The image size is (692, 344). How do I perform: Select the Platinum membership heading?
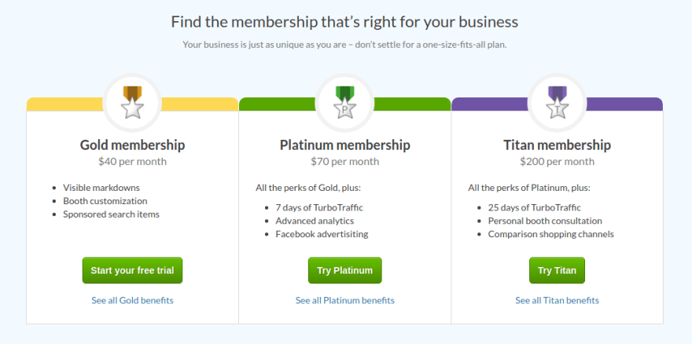tap(344, 145)
